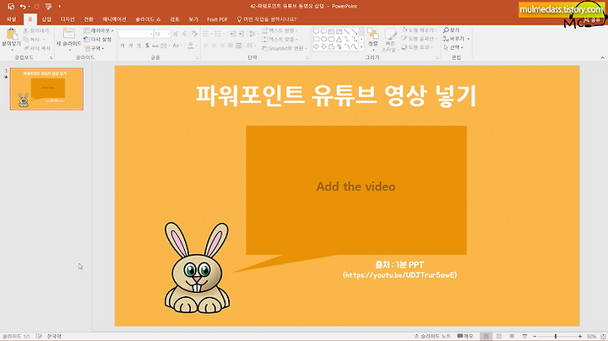The width and height of the screenshot is (608, 341).
Task: Switch to the Foxit PDF tab
Action: click(x=218, y=19)
